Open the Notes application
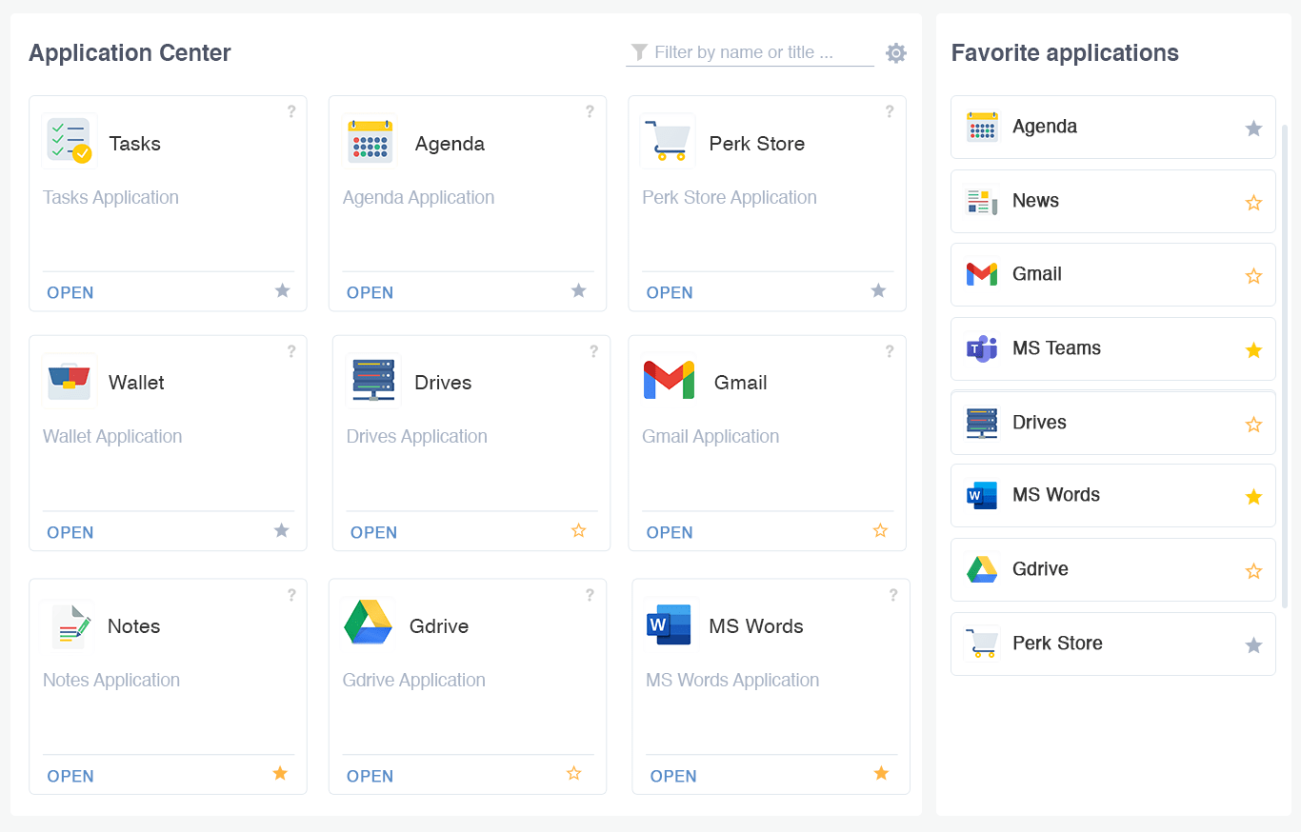The height and width of the screenshot is (832, 1301). click(70, 776)
